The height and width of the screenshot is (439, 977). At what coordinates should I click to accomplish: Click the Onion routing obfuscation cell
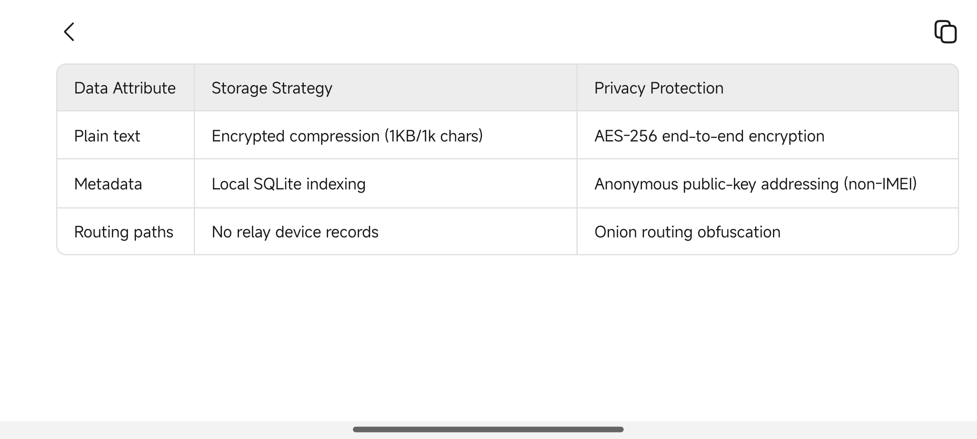point(768,232)
